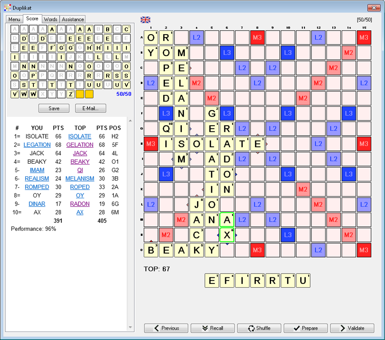Open the Assistance tab
Image resolution: width=385 pixels, height=340 pixels.
coord(73,19)
